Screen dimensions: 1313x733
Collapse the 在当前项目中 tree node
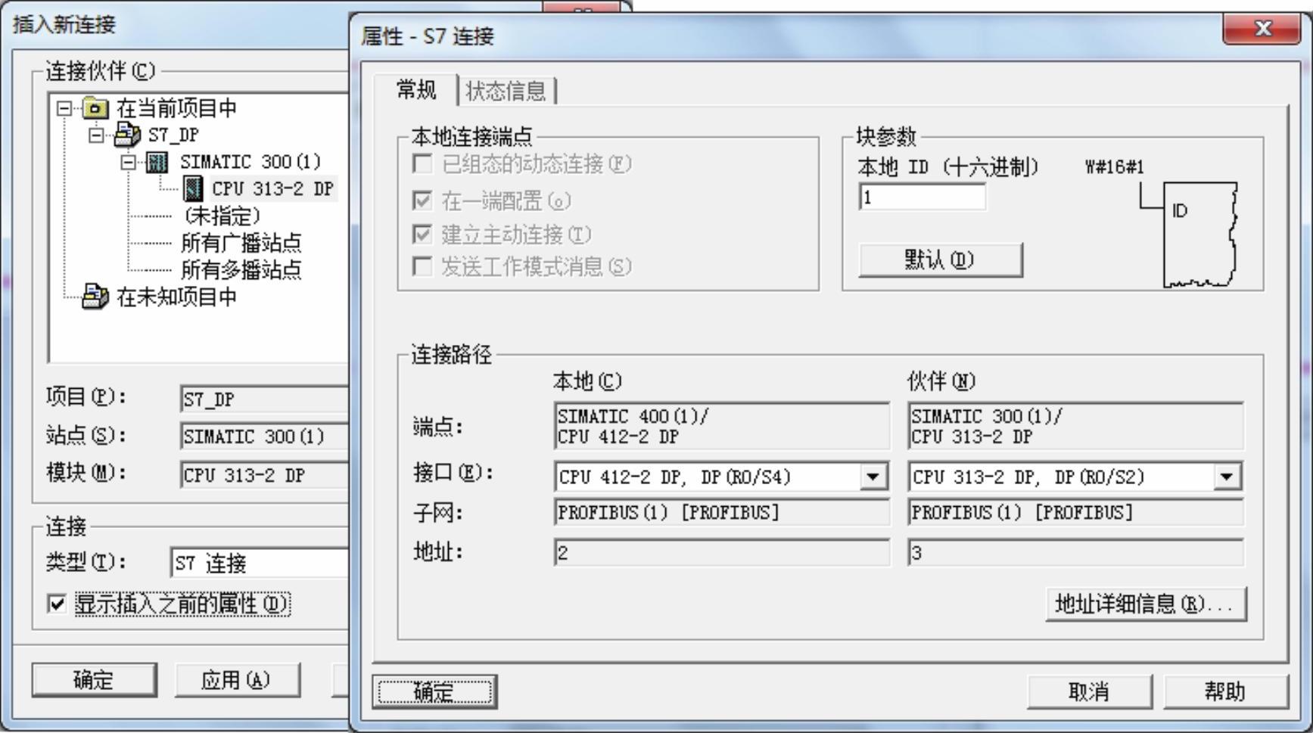click(x=64, y=108)
